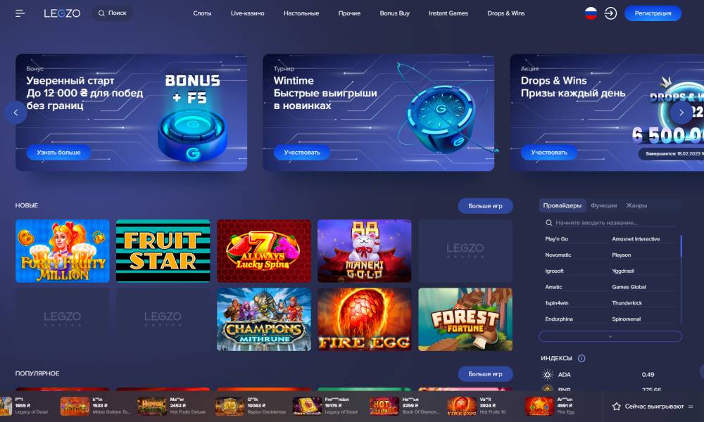
Task: Click the star icon by Сейчас выигрывают
Action: 617,407
